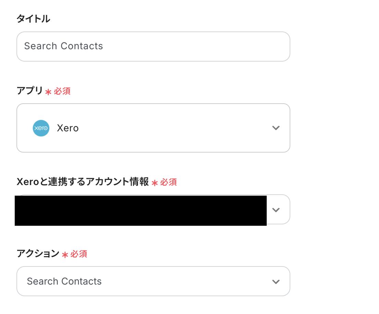Open the アクション dropdown showing Search Contacts
Viewport: 379px width, 314px height.
click(153, 281)
